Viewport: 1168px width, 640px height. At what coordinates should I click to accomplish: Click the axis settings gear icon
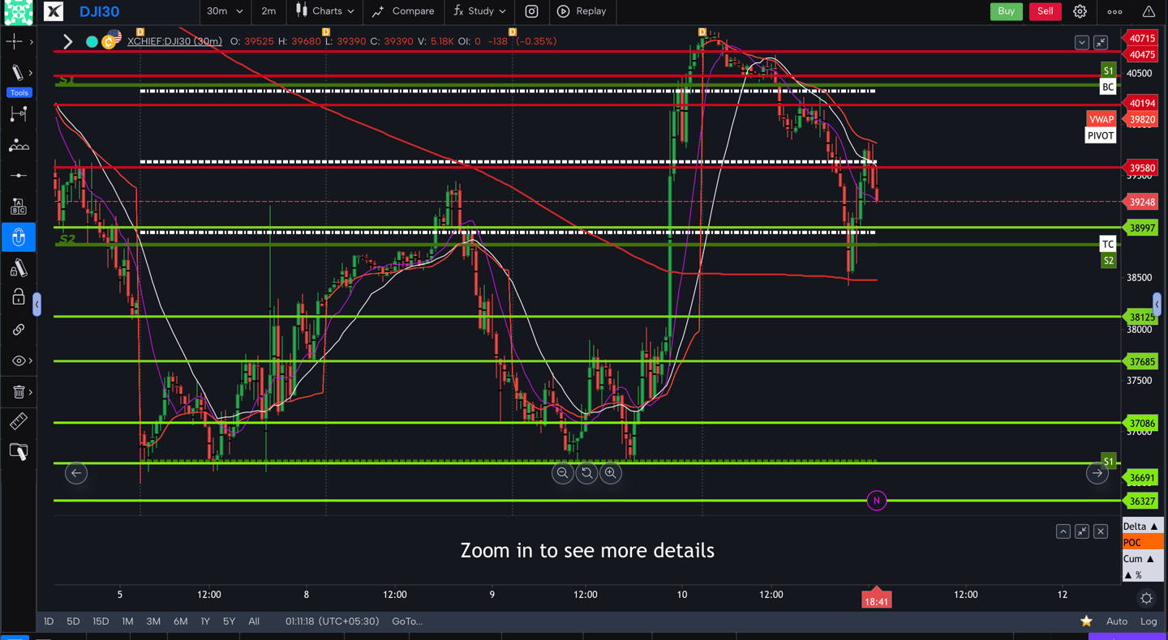click(1146, 599)
